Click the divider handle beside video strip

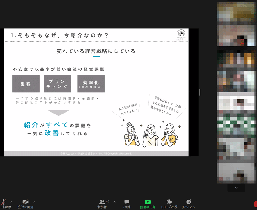[x=200, y=92]
